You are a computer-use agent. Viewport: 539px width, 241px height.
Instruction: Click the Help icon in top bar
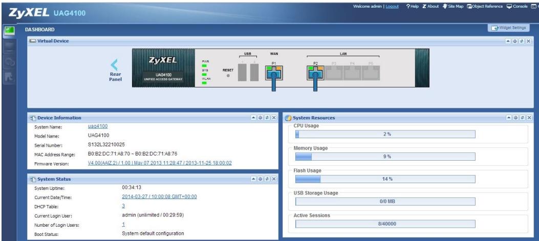coord(412,6)
